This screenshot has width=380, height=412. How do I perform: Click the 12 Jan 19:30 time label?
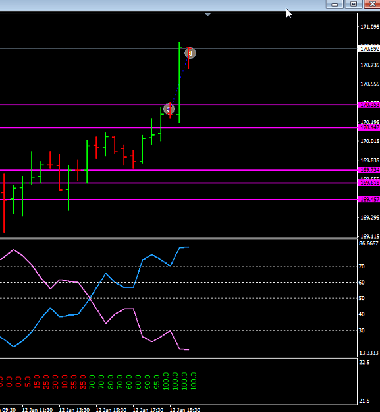pyautogui.click(x=185, y=409)
